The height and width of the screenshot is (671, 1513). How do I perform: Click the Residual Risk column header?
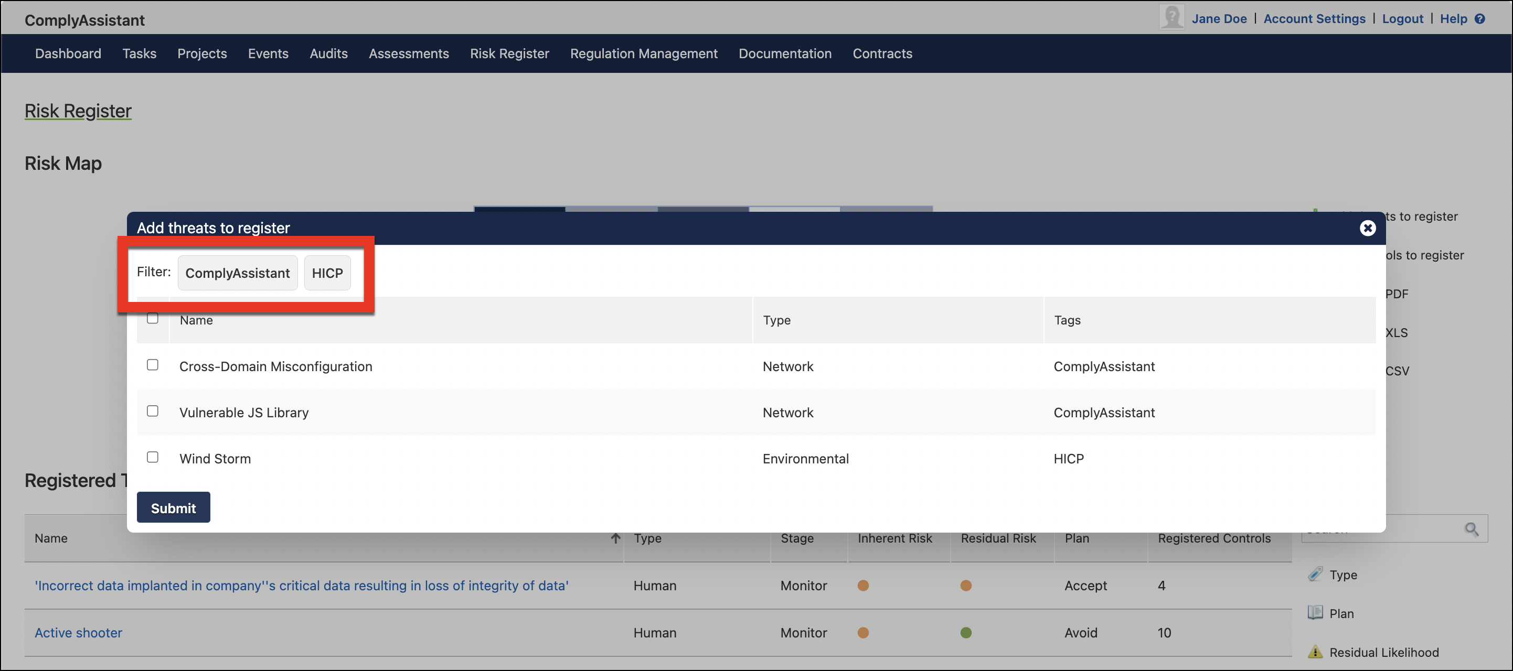(998, 538)
